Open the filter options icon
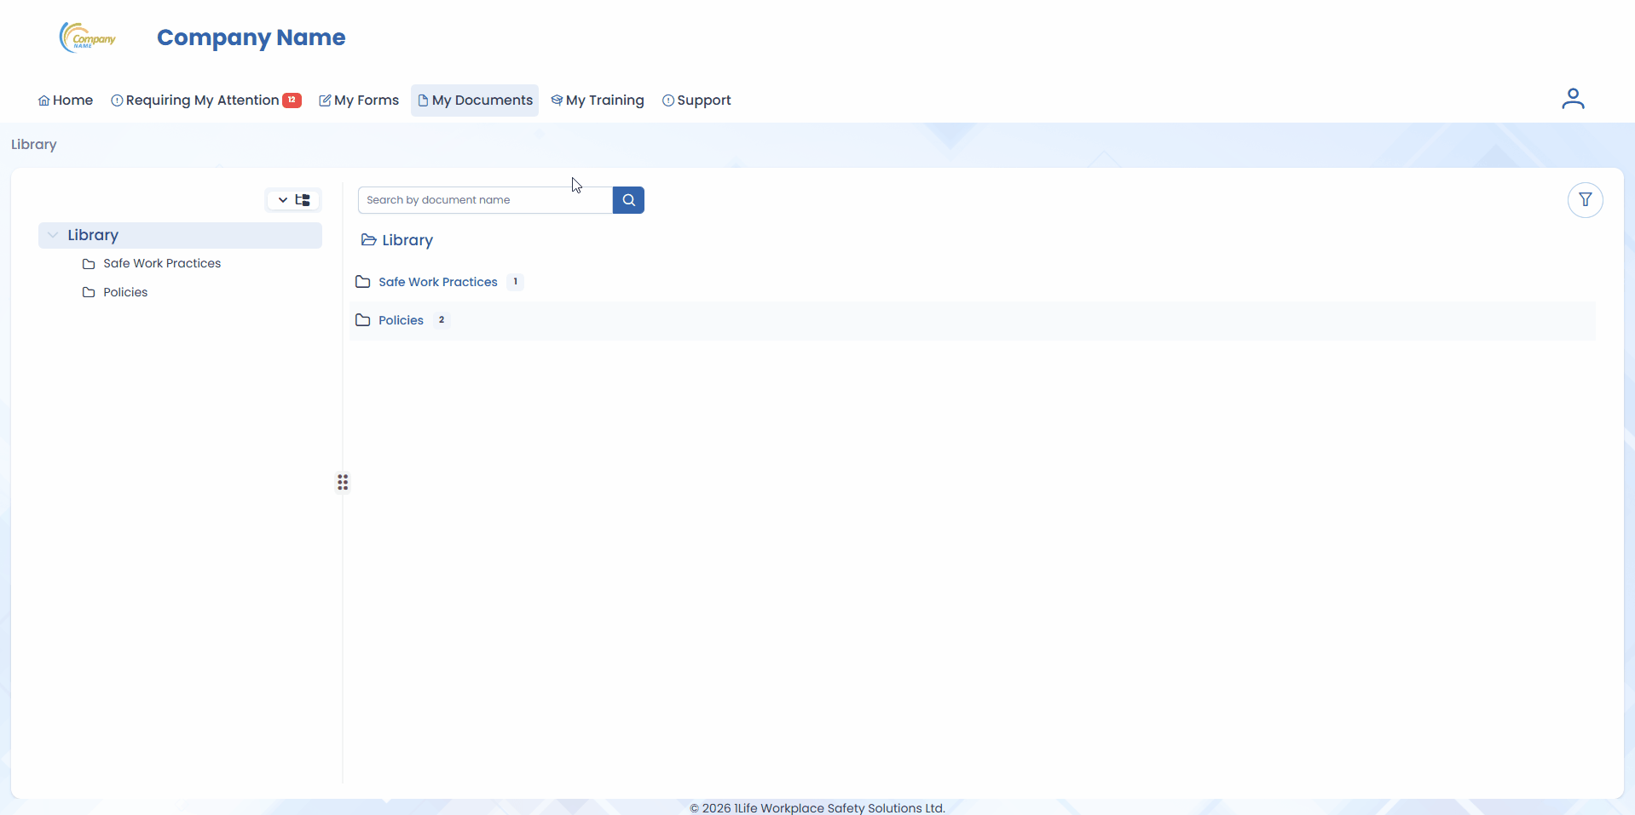The height and width of the screenshot is (815, 1635). [1586, 199]
